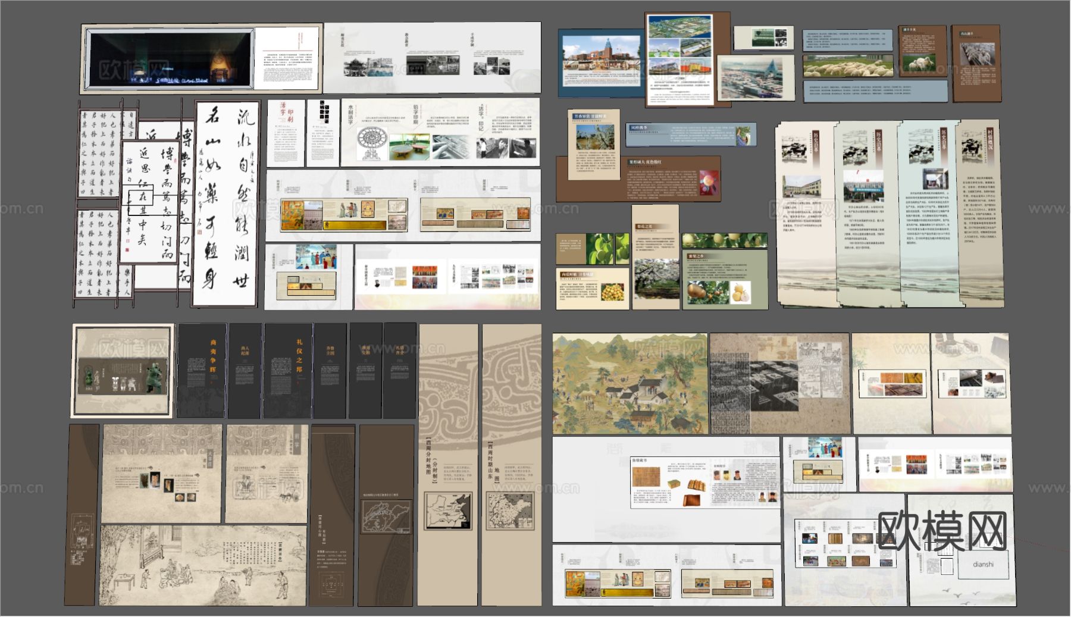Select the narrow brown panel with diagram
Image resolution: width=1071 pixels, height=617 pixels.
click(82, 515)
